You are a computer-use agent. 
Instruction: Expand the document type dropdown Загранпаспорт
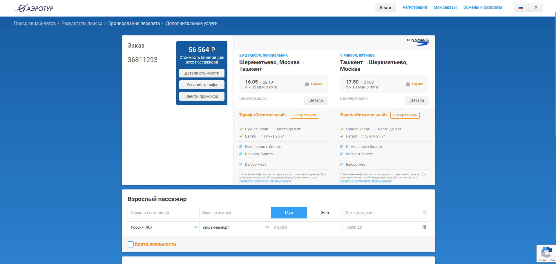pos(235,227)
